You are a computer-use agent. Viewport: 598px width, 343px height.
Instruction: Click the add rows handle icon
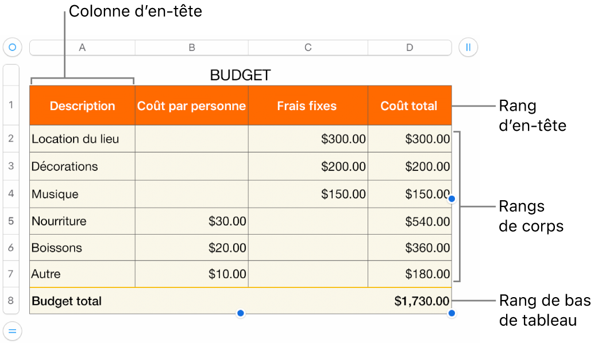[12, 331]
